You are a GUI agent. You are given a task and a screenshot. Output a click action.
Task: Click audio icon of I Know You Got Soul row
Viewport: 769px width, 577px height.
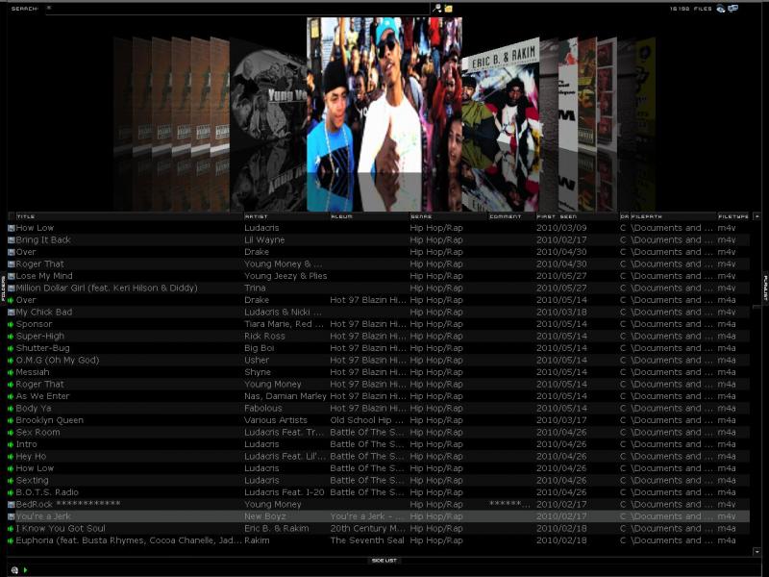click(11, 528)
